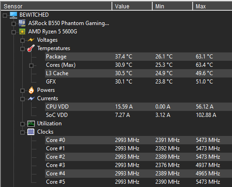This screenshot has width=232, height=187.
Task: Select AMD Ryzen 5 5600G label
Action: tap(52, 32)
